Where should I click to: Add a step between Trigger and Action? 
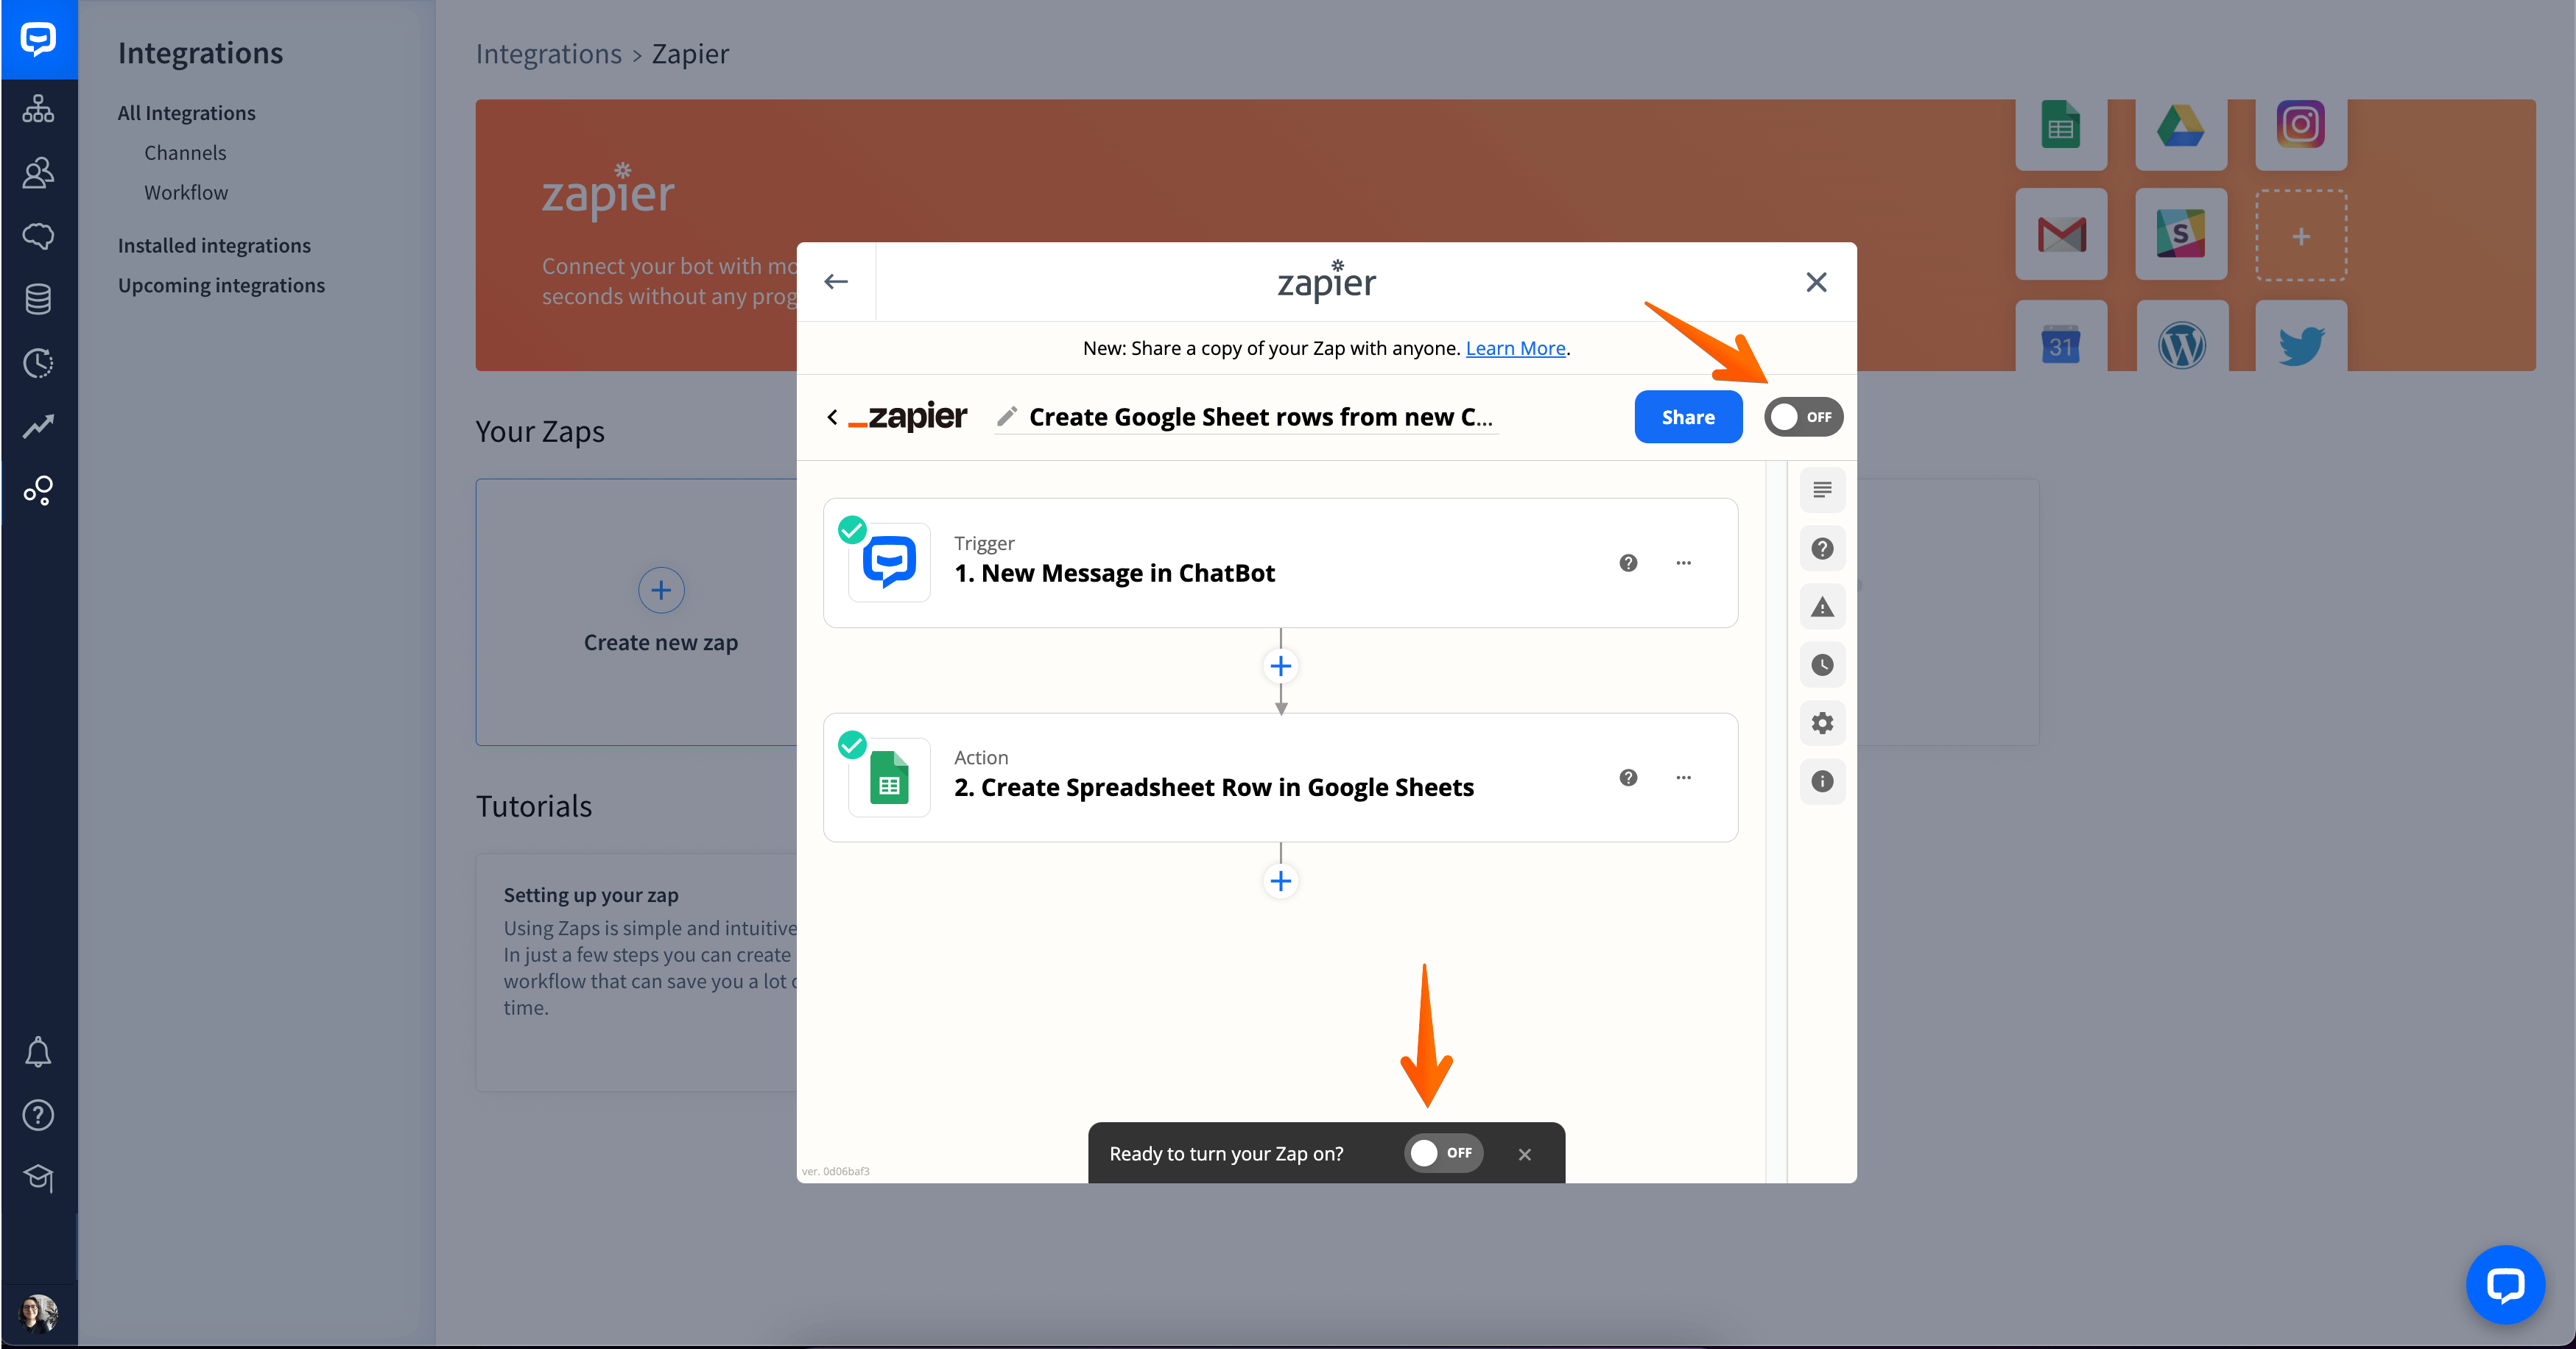[1280, 666]
